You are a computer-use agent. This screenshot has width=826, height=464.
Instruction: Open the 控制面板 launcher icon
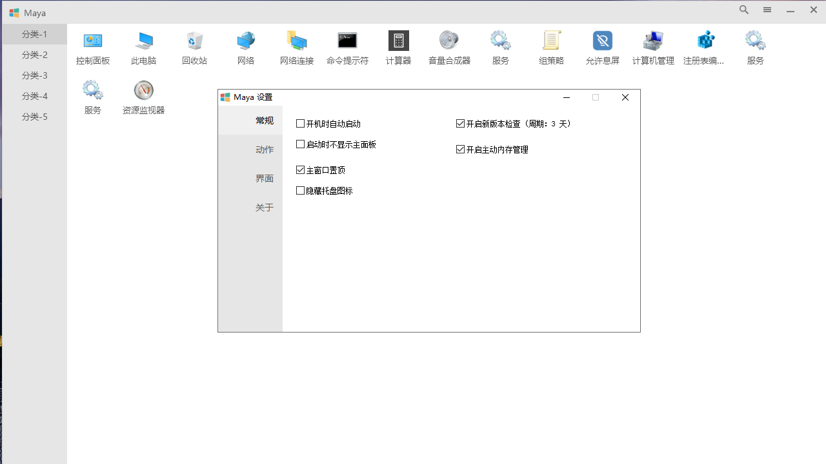[x=92, y=47]
